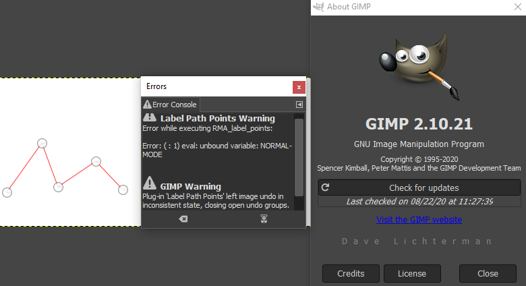Click the warning icon beside GIMP Warning

150,183
